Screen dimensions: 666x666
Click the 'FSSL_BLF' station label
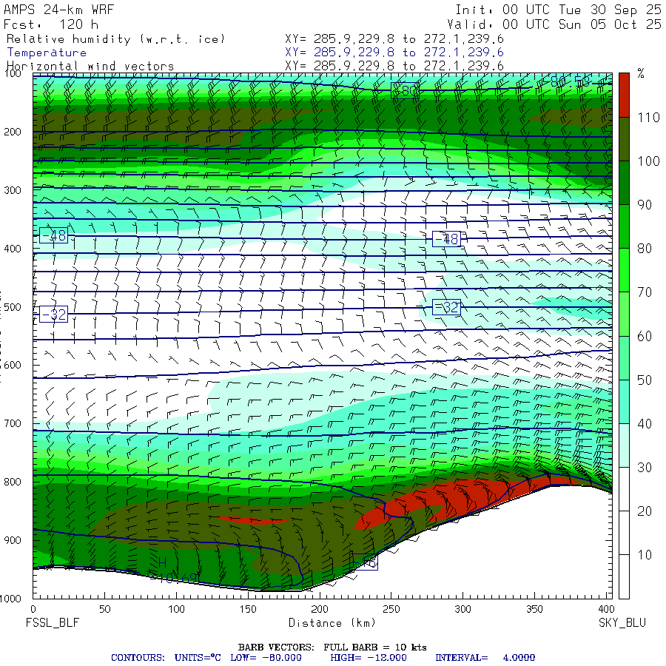click(53, 622)
